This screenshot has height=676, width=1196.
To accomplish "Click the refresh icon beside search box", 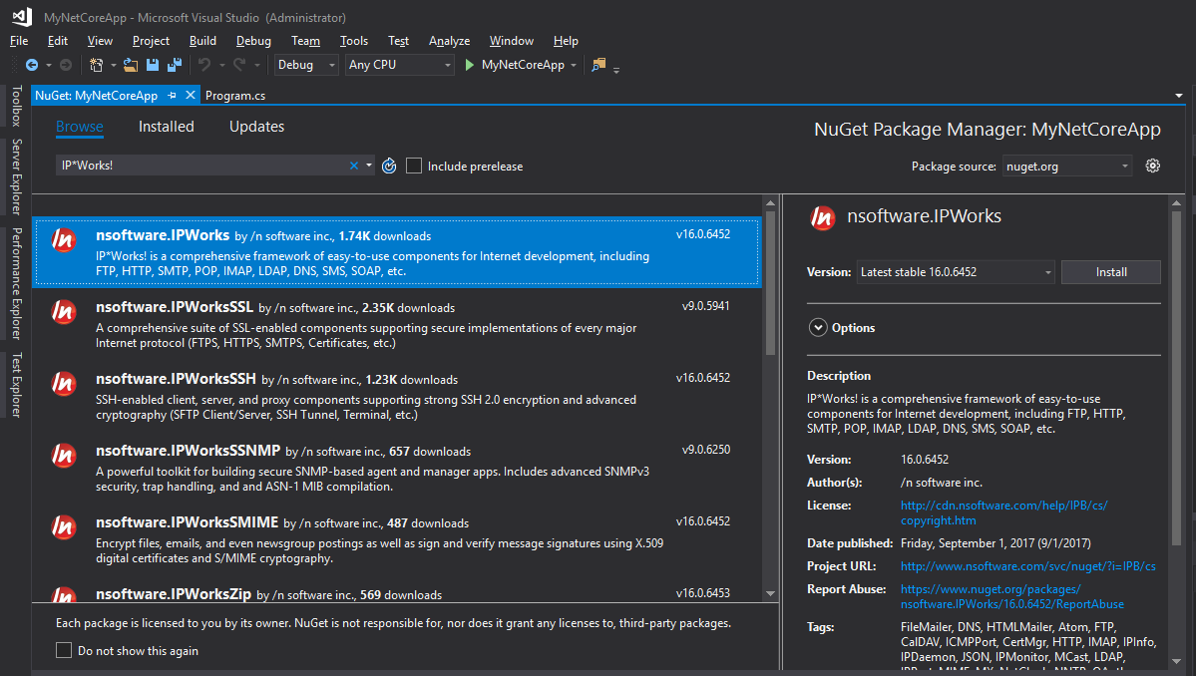I will click(389, 166).
